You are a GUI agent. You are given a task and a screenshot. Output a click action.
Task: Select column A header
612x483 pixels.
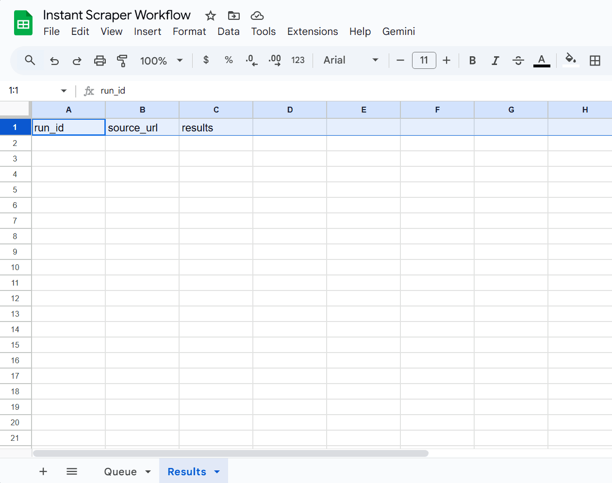point(68,110)
